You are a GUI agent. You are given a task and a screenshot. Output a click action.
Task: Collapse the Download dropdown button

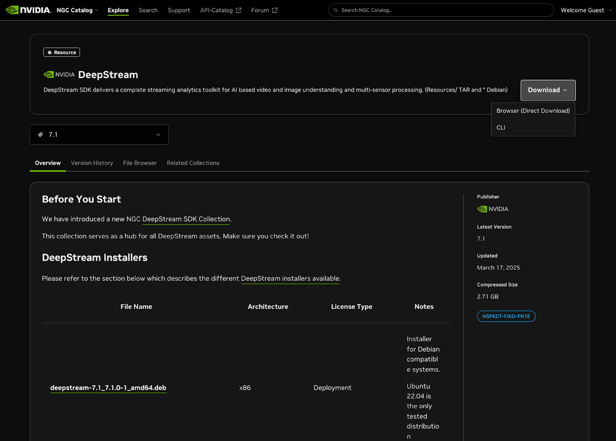click(x=548, y=90)
